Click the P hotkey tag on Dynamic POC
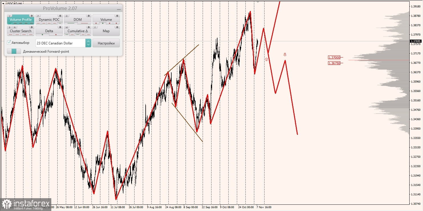 [38, 16]
